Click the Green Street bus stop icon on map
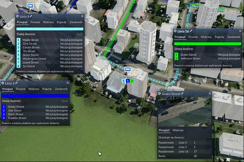 tap(128, 69)
